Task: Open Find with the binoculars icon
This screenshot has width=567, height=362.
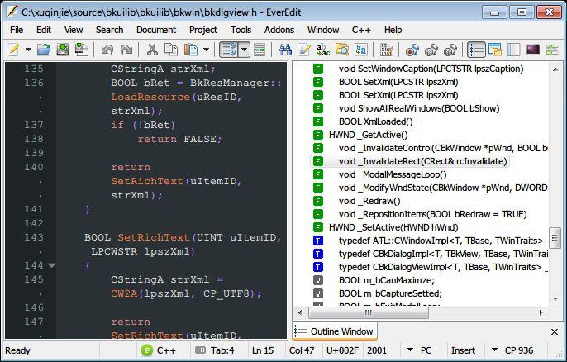Action: pos(285,50)
